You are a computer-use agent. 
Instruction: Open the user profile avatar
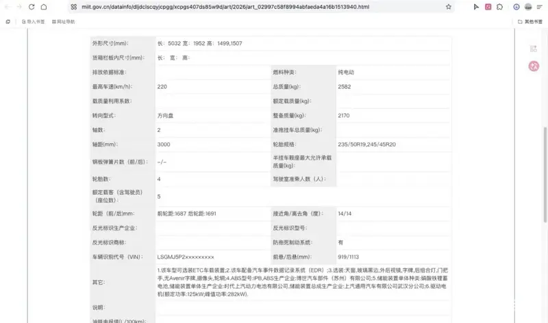point(528,7)
